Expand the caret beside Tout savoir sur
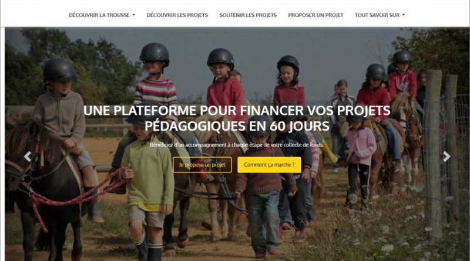Screen dimensions: 470x261 404,15
